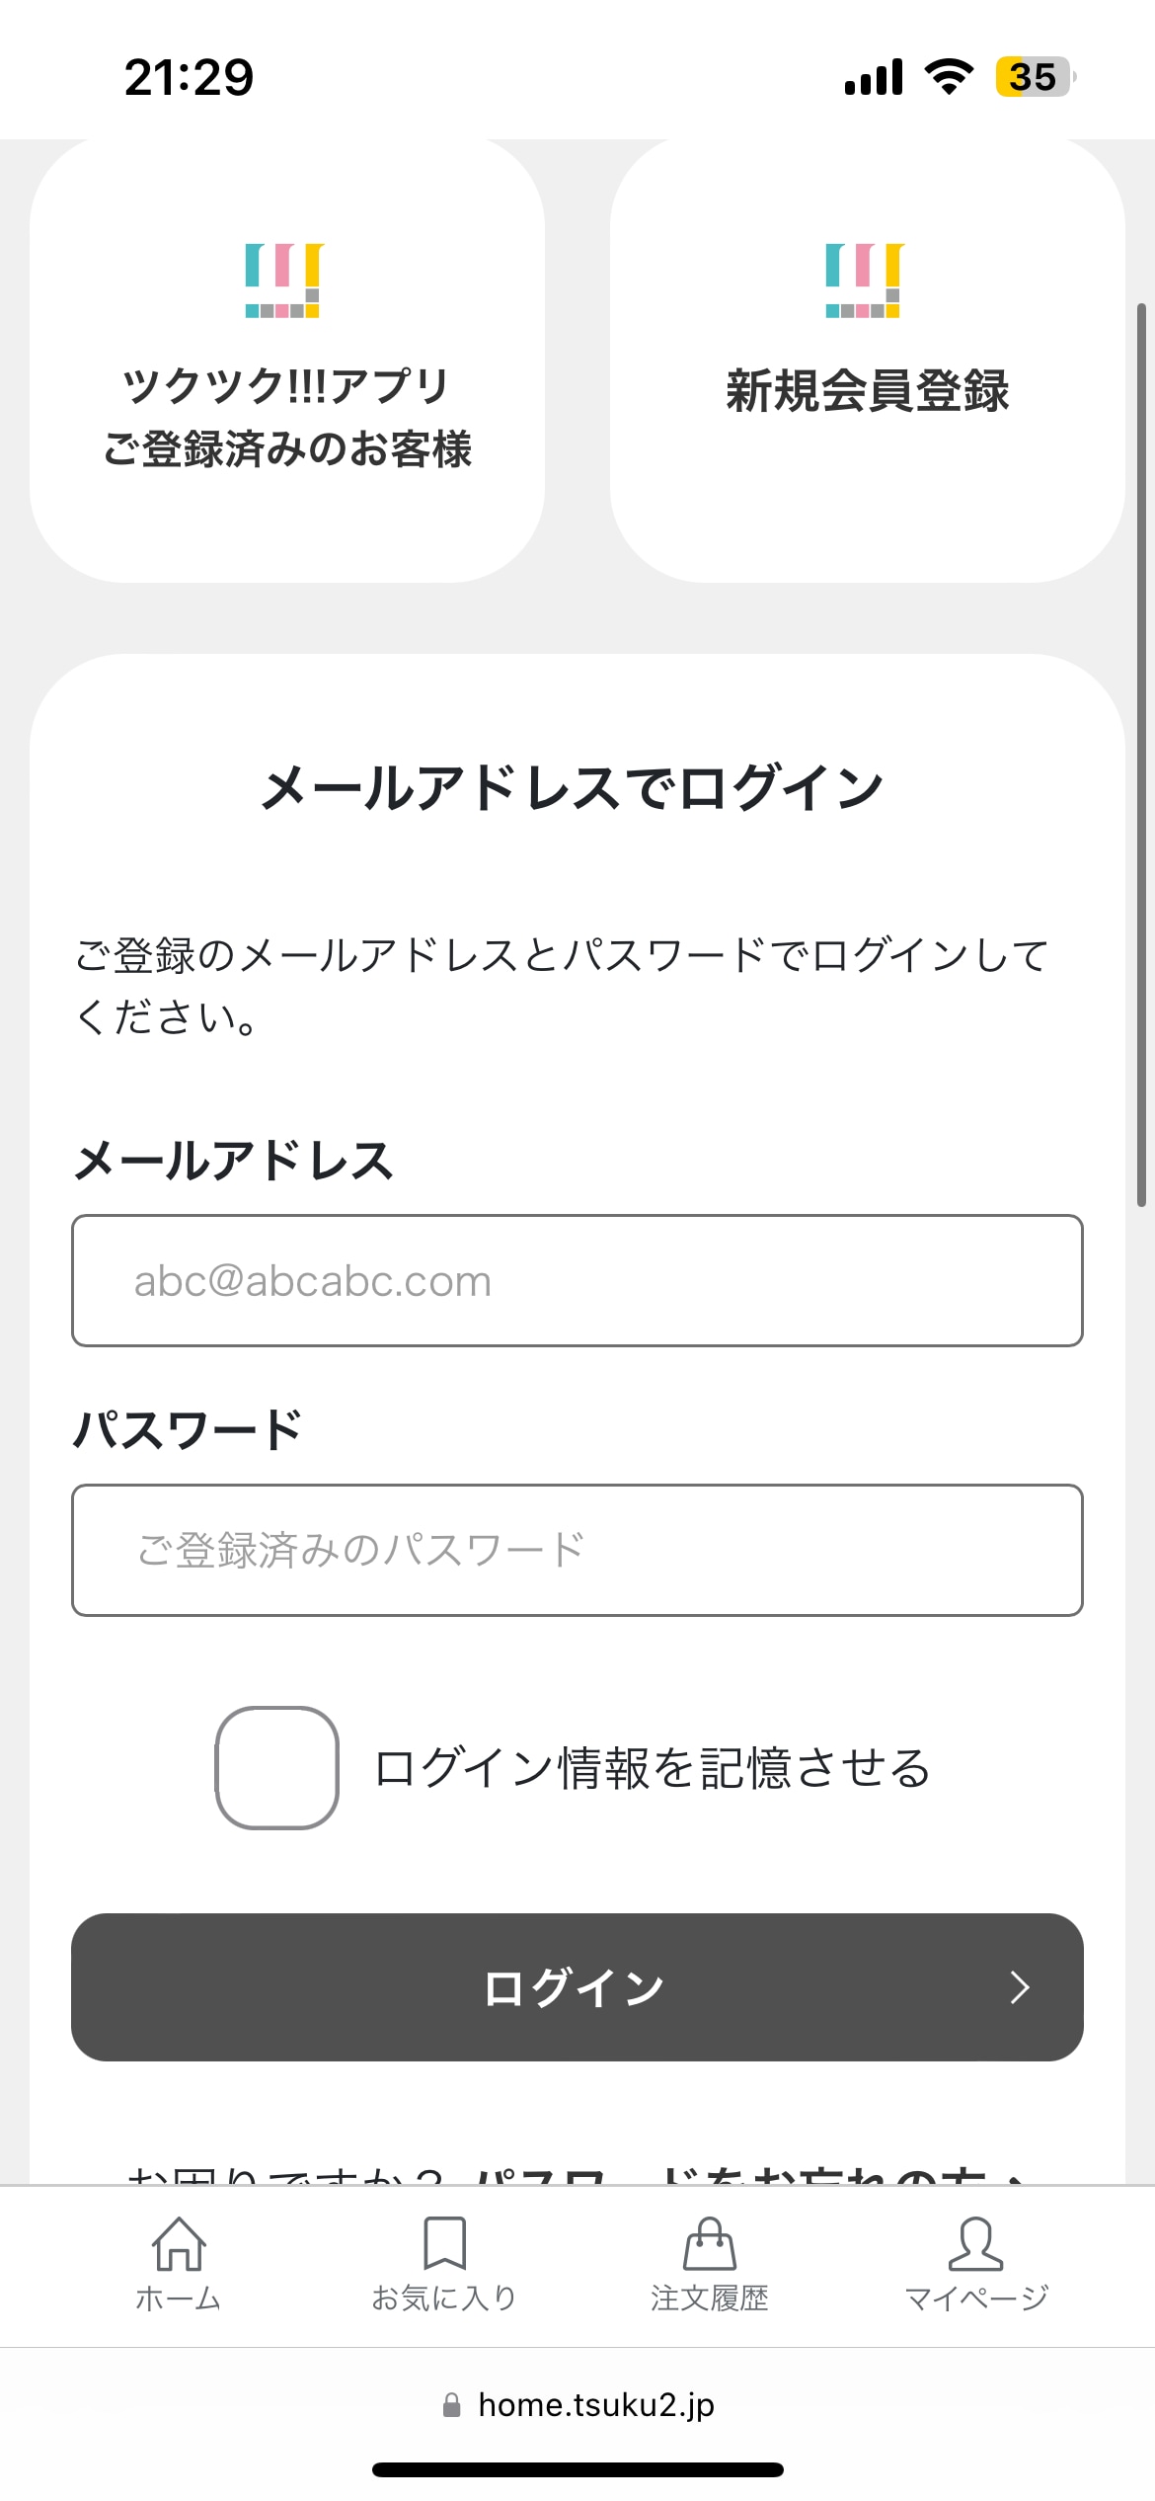Tap the Wi-Fi status icon
The height and width of the screenshot is (2501, 1155).
tap(949, 77)
